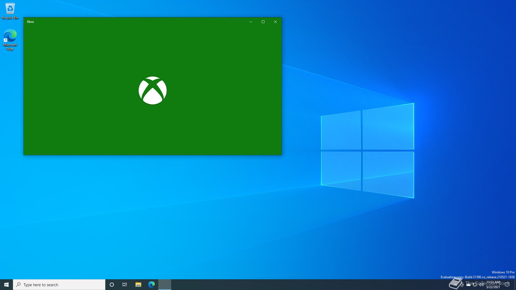Screen dimensions: 516x290
Task: Open the Recycle Bin desktop icon
Action: point(10,11)
